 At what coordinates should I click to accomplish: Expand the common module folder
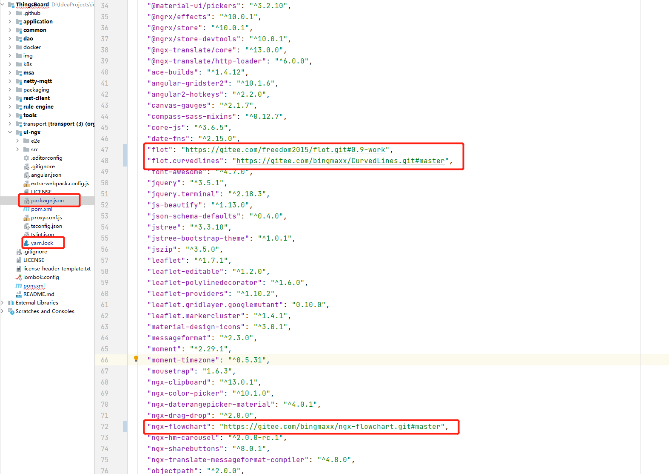10,30
